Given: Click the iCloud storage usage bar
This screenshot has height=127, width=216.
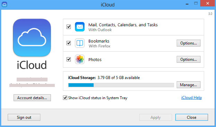Looking at the screenshot, I should 121,85.
